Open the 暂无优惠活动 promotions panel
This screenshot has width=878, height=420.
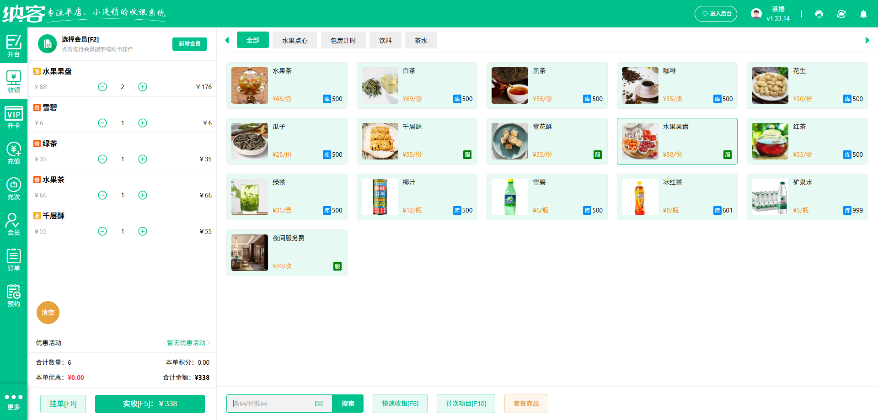click(x=186, y=343)
